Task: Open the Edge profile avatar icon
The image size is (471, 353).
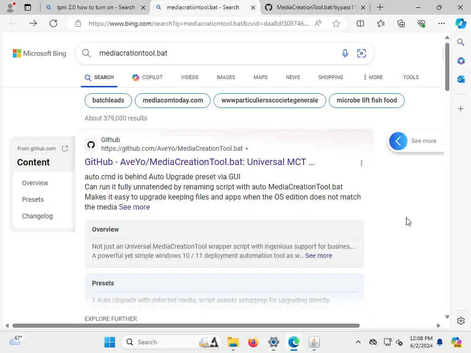Action: (11, 7)
